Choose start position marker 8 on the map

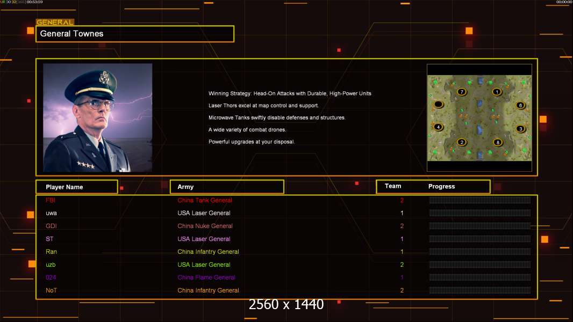(497, 142)
